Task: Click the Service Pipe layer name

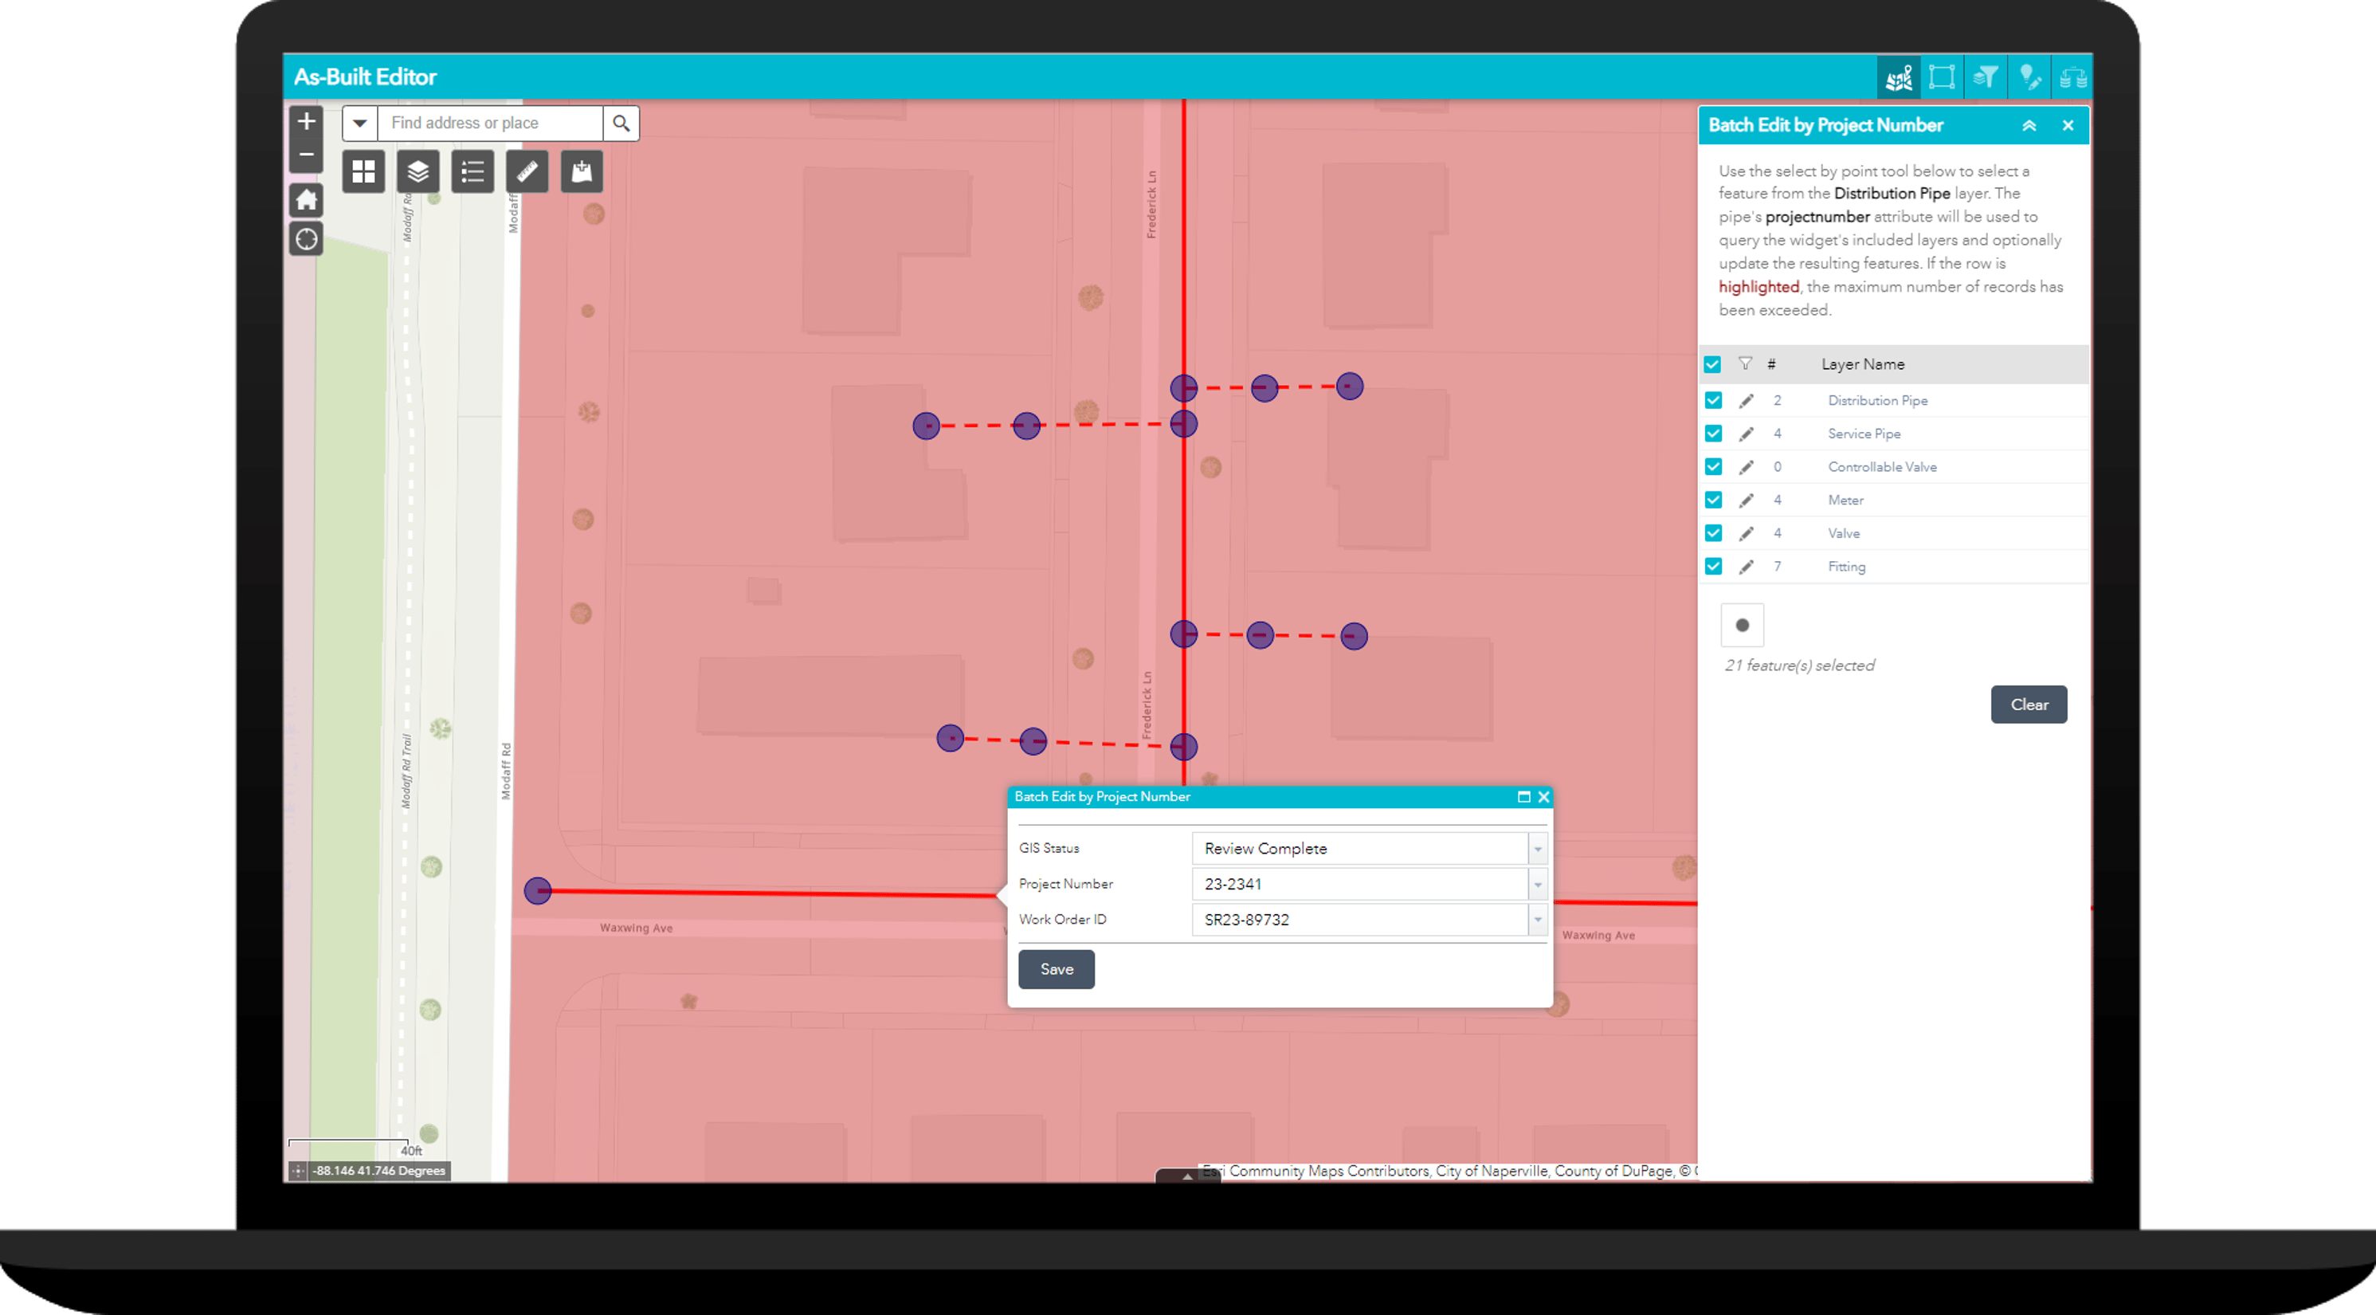Action: pos(1863,434)
